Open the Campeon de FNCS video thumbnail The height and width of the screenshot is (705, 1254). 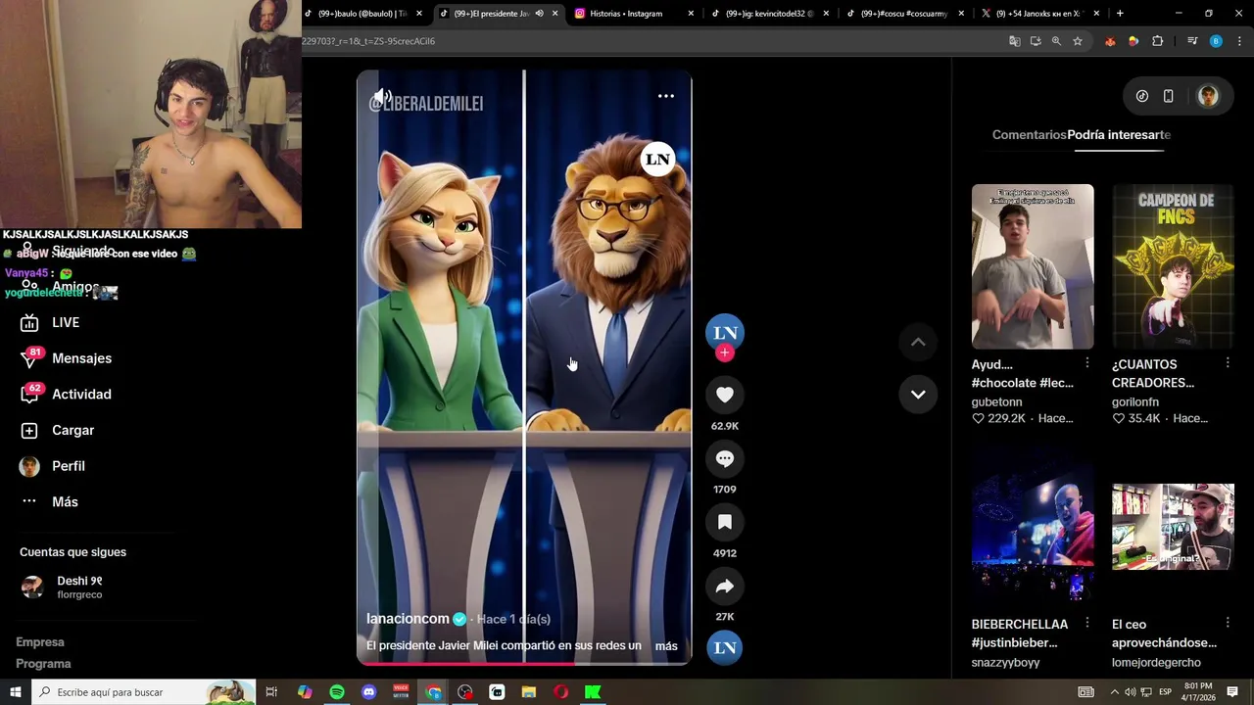pos(1173,266)
